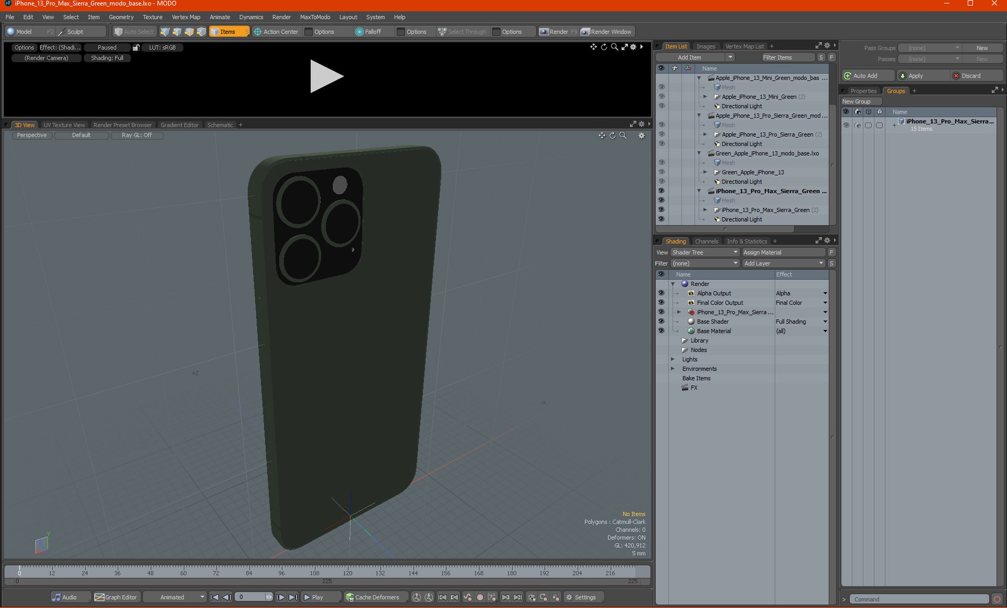This screenshot has width=1007, height=608.
Task: Click the Discard button
Action: pyautogui.click(x=977, y=75)
